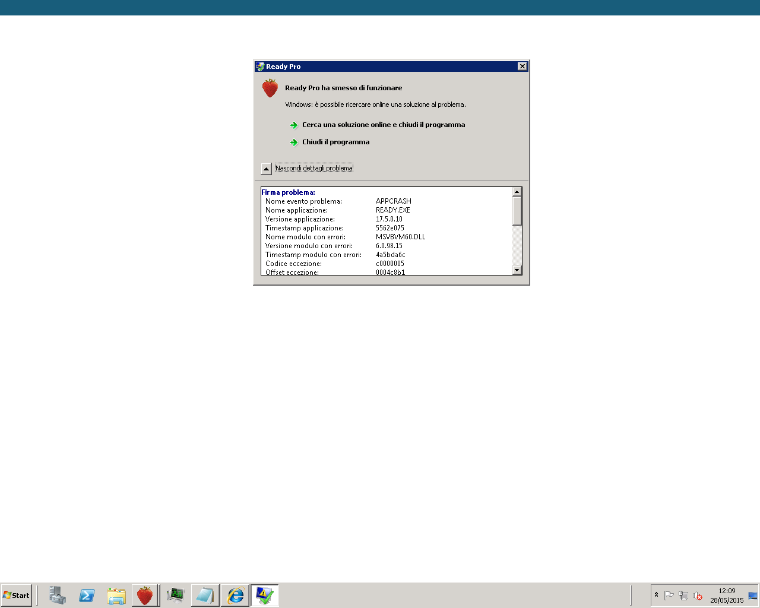760x608 pixels.
Task: Open Windows Explorer folder icon in taskbar
Action: point(116,596)
